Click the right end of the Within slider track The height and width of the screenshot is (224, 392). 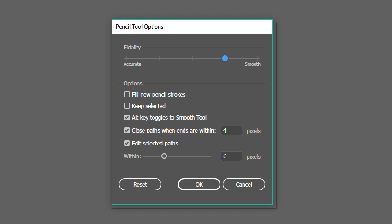[x=210, y=157]
